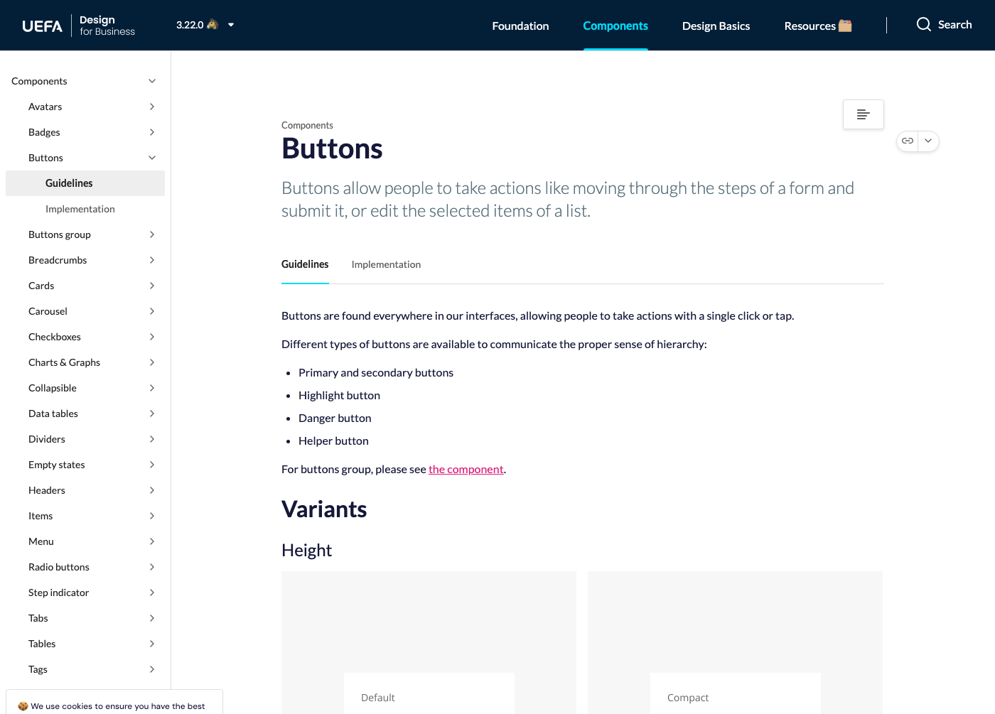Open Items in the sidebar
This screenshot has width=995, height=714.
[x=85, y=516]
